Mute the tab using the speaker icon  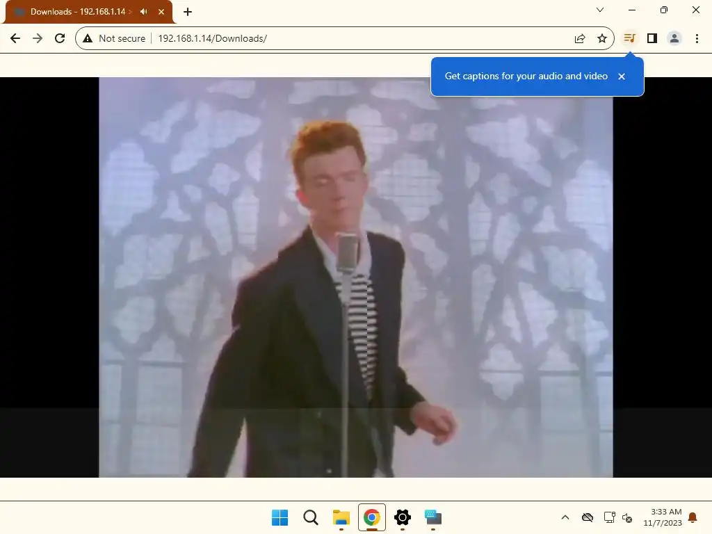coord(144,12)
